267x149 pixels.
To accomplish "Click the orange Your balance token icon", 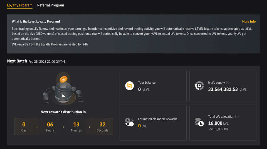I will 130,86.
